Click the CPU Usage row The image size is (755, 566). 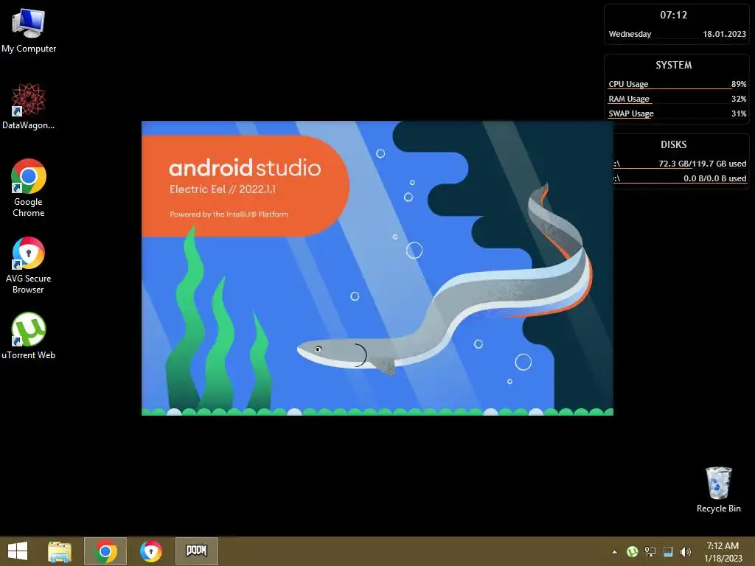(x=677, y=84)
